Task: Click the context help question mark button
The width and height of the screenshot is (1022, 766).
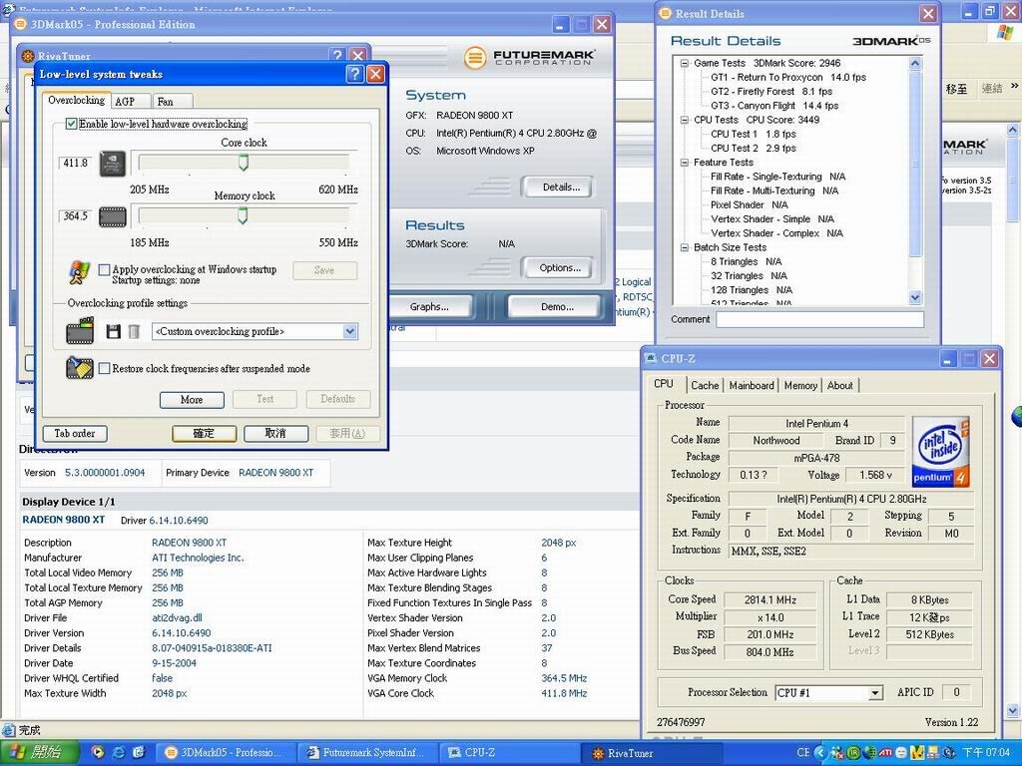Action: click(x=354, y=74)
